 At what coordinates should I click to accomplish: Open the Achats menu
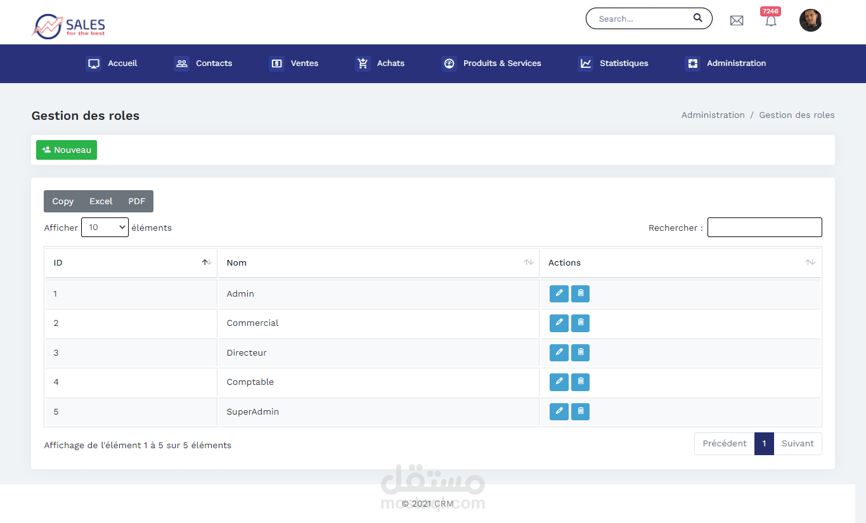(380, 63)
